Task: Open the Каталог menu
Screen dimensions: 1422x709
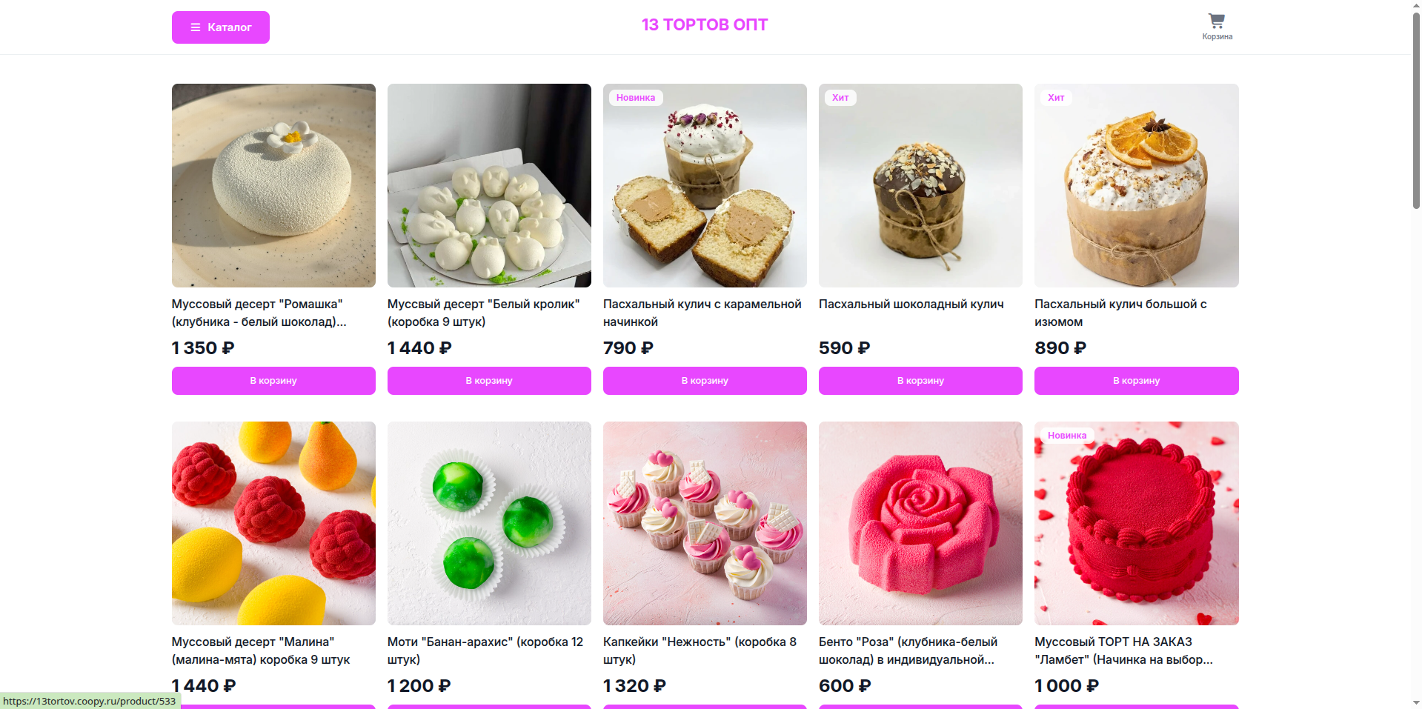Action: coord(221,27)
